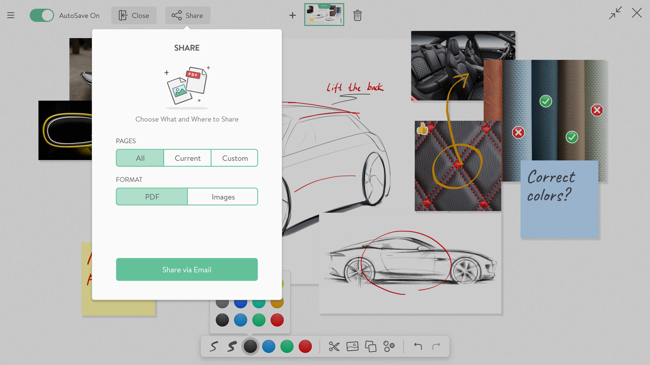Choose light blue swatch in palette popup
Image resolution: width=650 pixels, height=365 pixels.
240,320
